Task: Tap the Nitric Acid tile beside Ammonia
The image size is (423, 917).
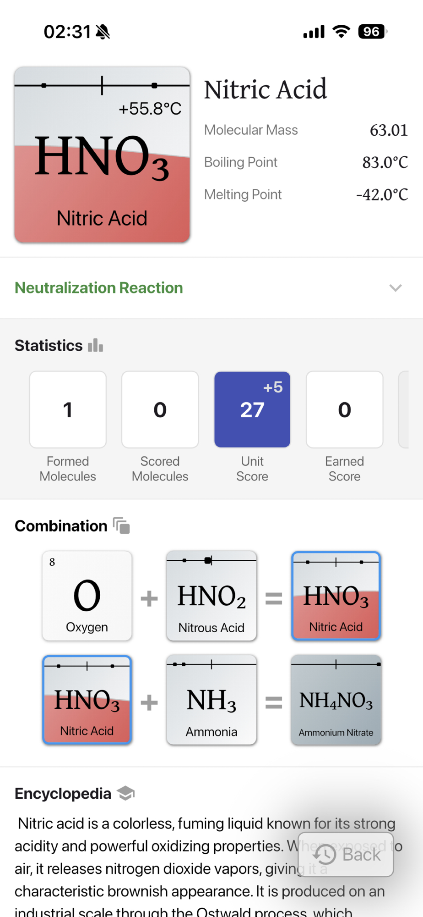Action: (87, 700)
